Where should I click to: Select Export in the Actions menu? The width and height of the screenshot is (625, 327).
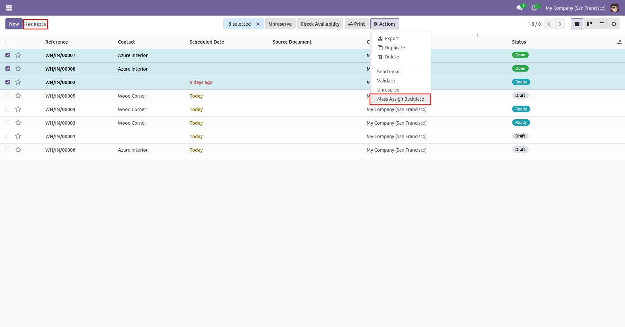[392, 39]
